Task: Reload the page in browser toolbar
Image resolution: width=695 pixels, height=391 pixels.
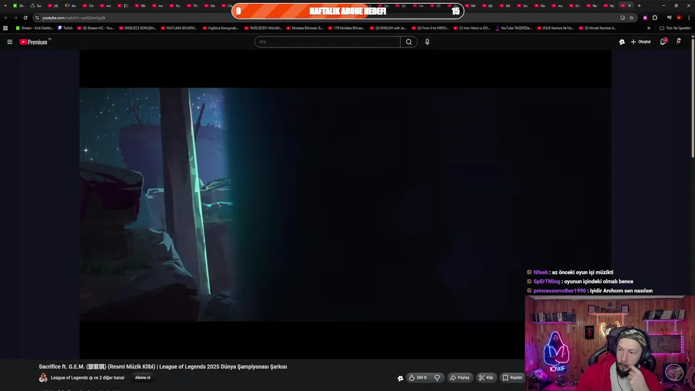Action: pyautogui.click(x=25, y=17)
